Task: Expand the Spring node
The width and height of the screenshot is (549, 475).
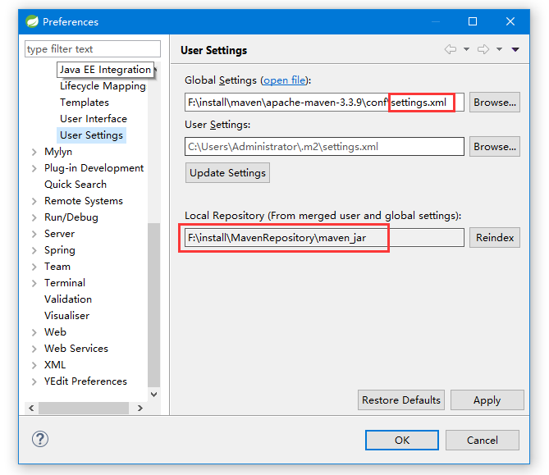Action: [x=34, y=250]
